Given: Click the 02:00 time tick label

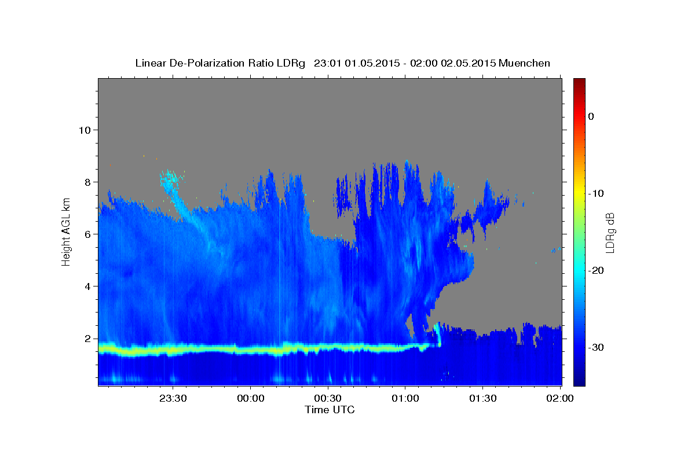Looking at the screenshot, I should (560, 398).
